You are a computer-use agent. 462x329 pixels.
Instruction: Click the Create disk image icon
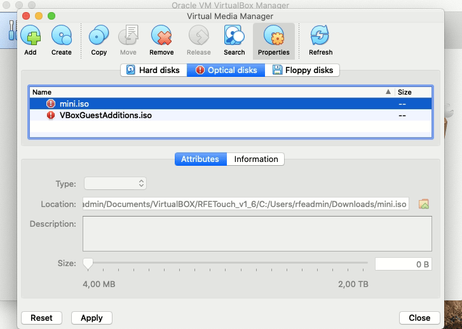tap(61, 36)
